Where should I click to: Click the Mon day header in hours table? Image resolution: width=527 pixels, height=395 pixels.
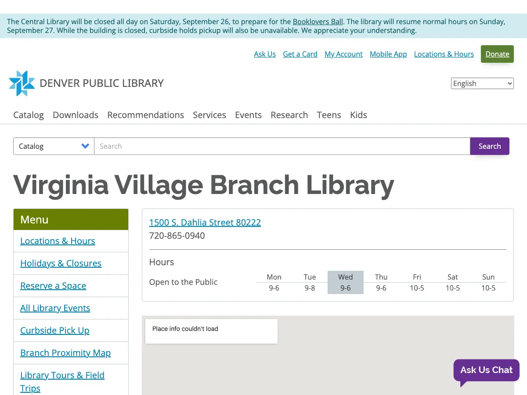click(274, 277)
